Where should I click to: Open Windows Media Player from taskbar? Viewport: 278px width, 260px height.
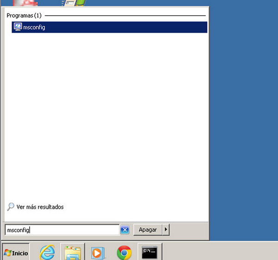point(98,252)
